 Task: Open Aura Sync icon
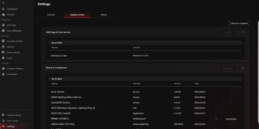tap(3, 25)
